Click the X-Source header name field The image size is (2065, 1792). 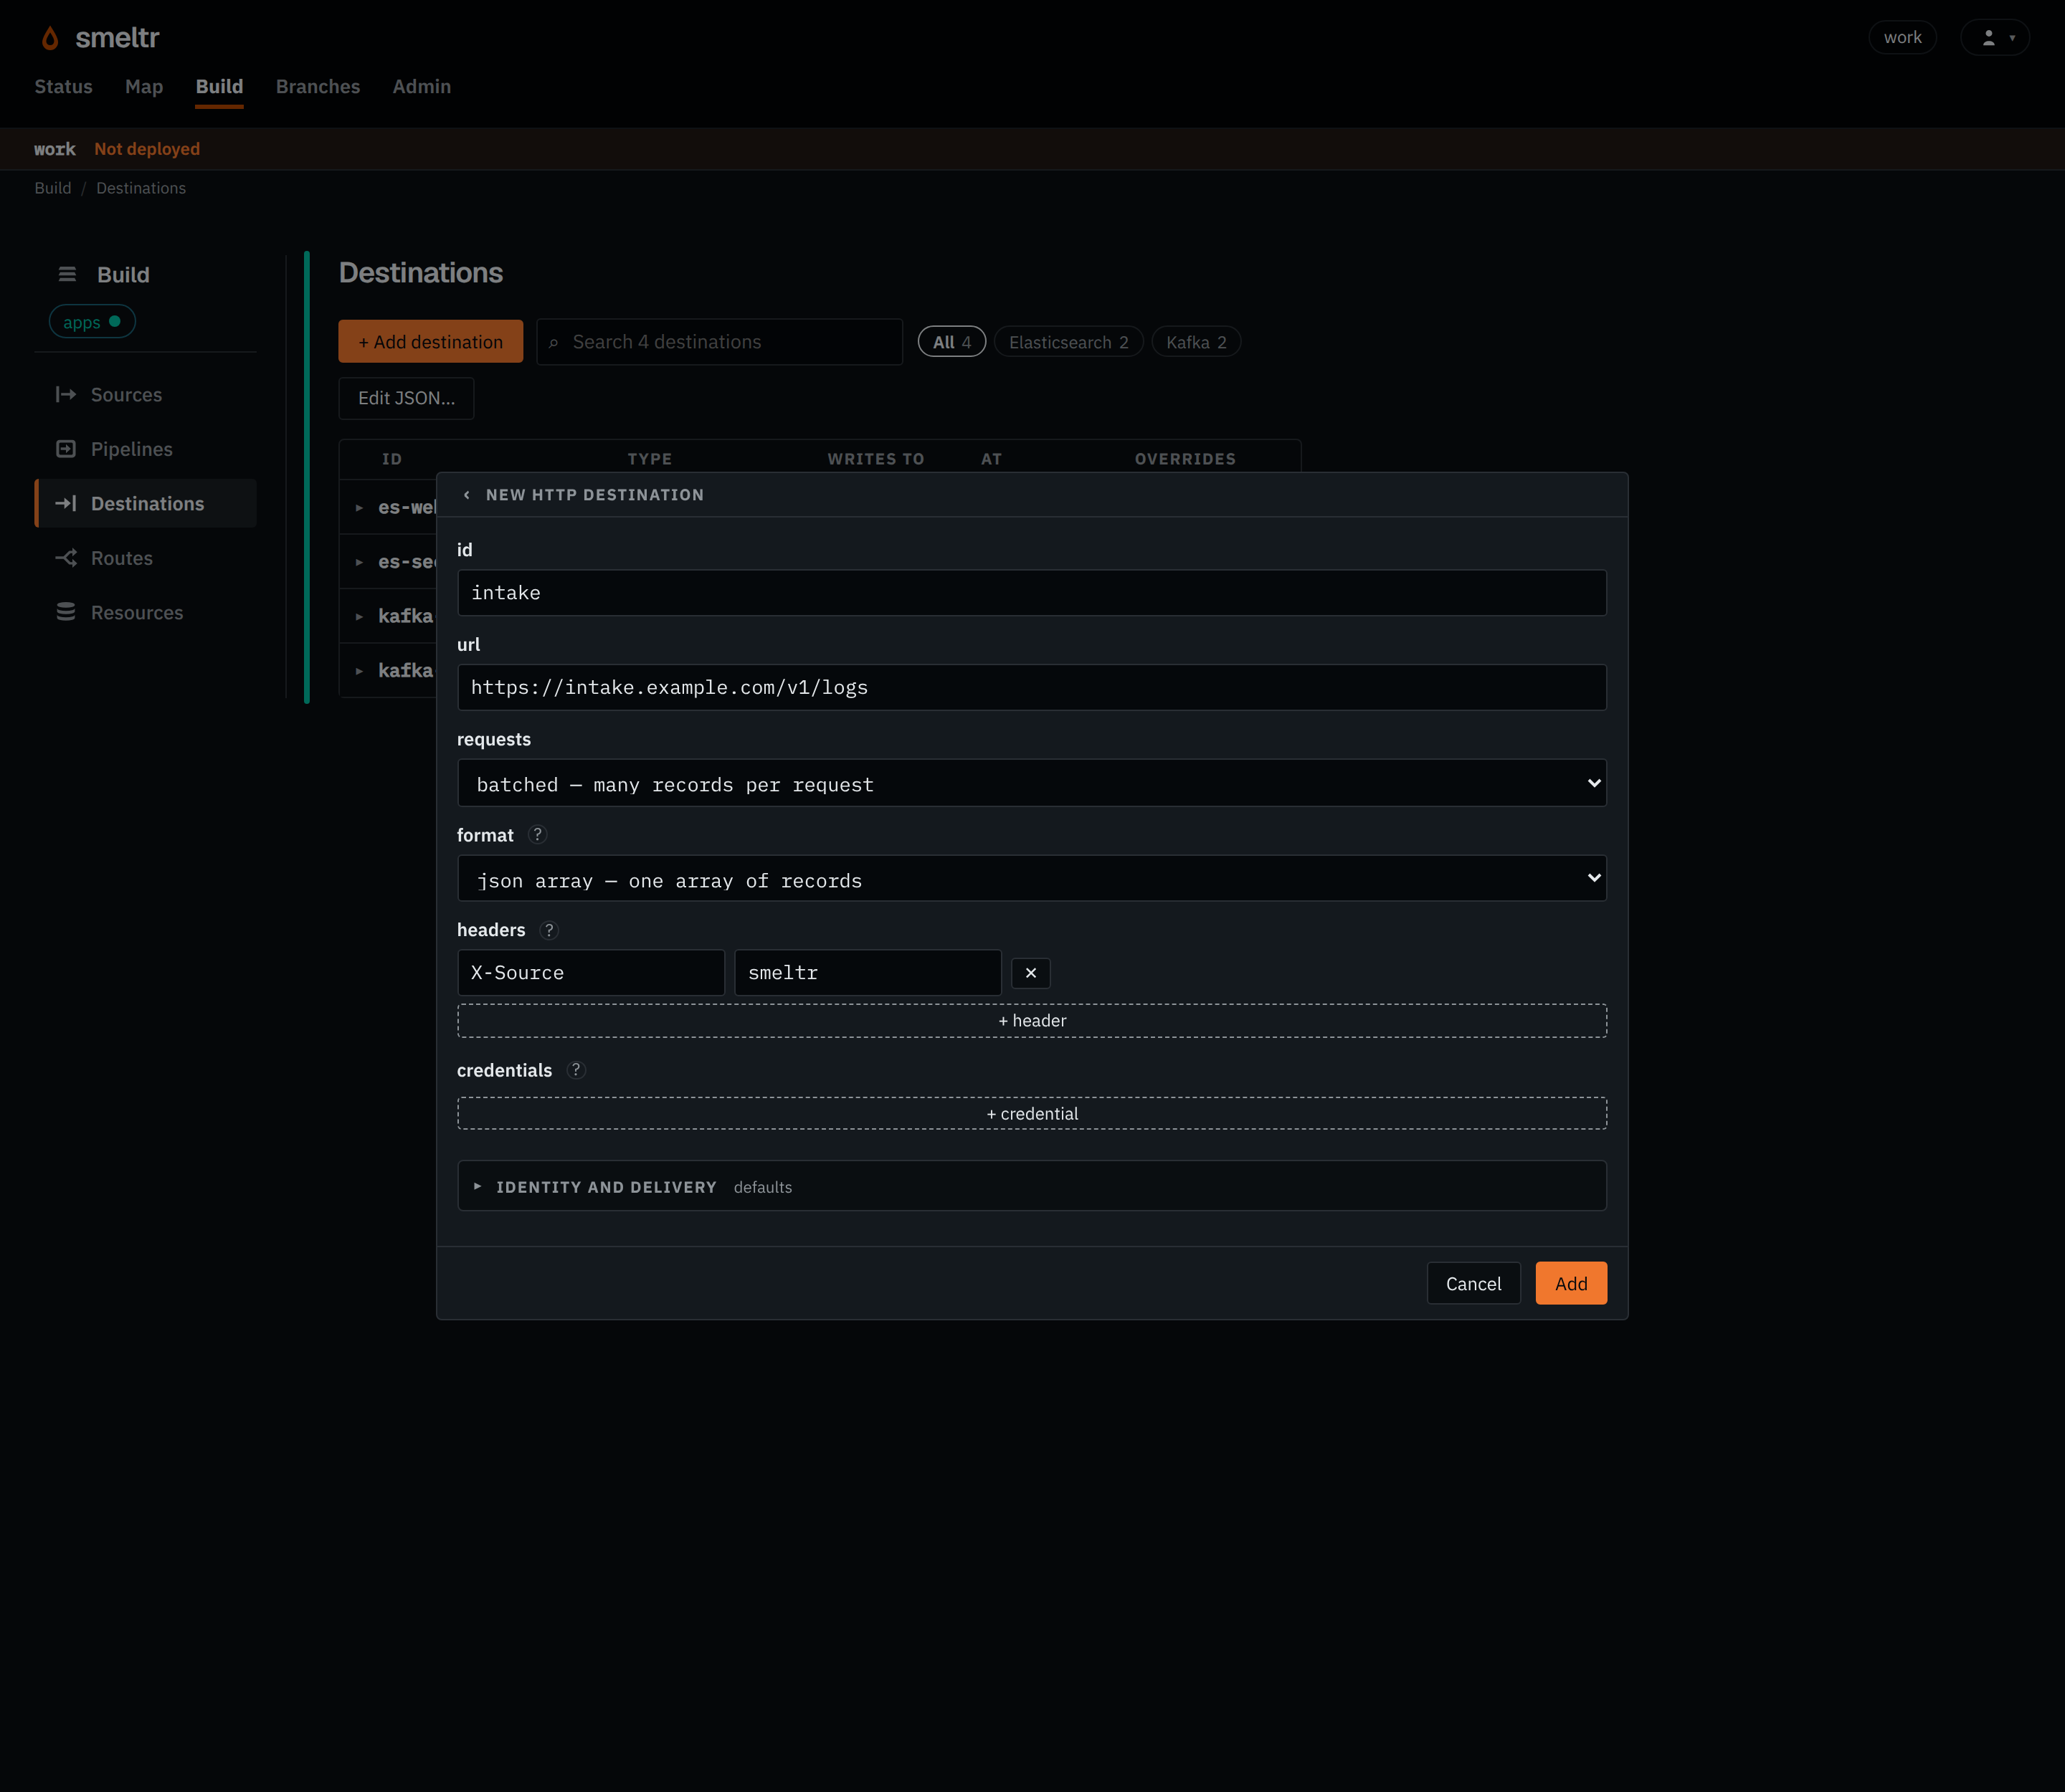(590, 973)
